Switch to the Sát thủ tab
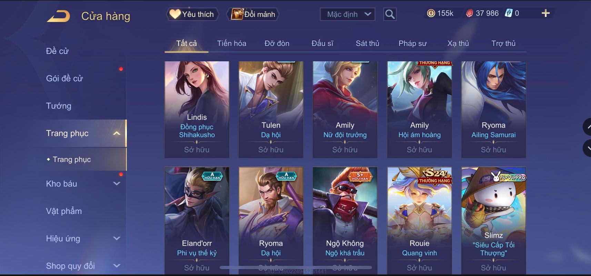The image size is (591, 276). tap(367, 43)
